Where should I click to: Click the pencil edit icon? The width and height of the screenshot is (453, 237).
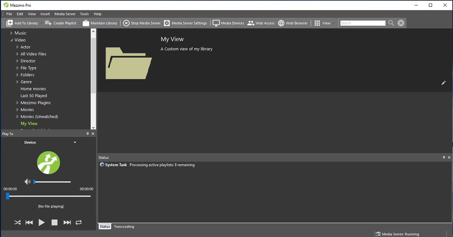click(x=443, y=83)
